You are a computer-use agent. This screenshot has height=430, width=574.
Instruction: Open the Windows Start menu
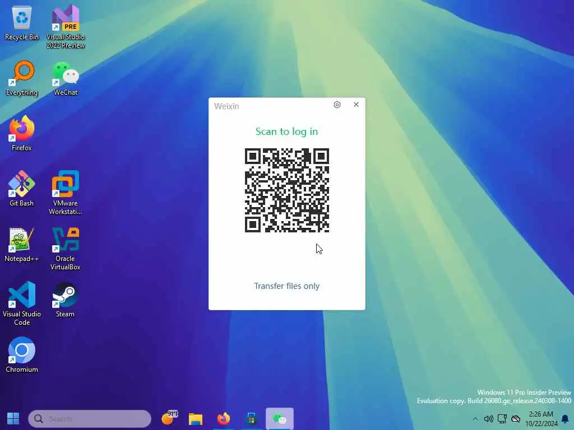13,419
